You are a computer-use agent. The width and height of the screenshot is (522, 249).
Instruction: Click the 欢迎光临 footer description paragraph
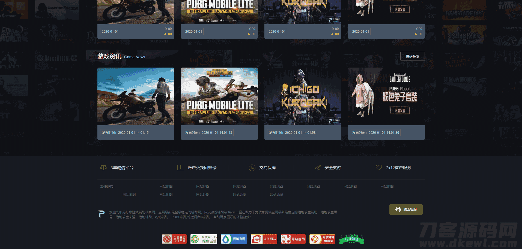tap(223, 215)
